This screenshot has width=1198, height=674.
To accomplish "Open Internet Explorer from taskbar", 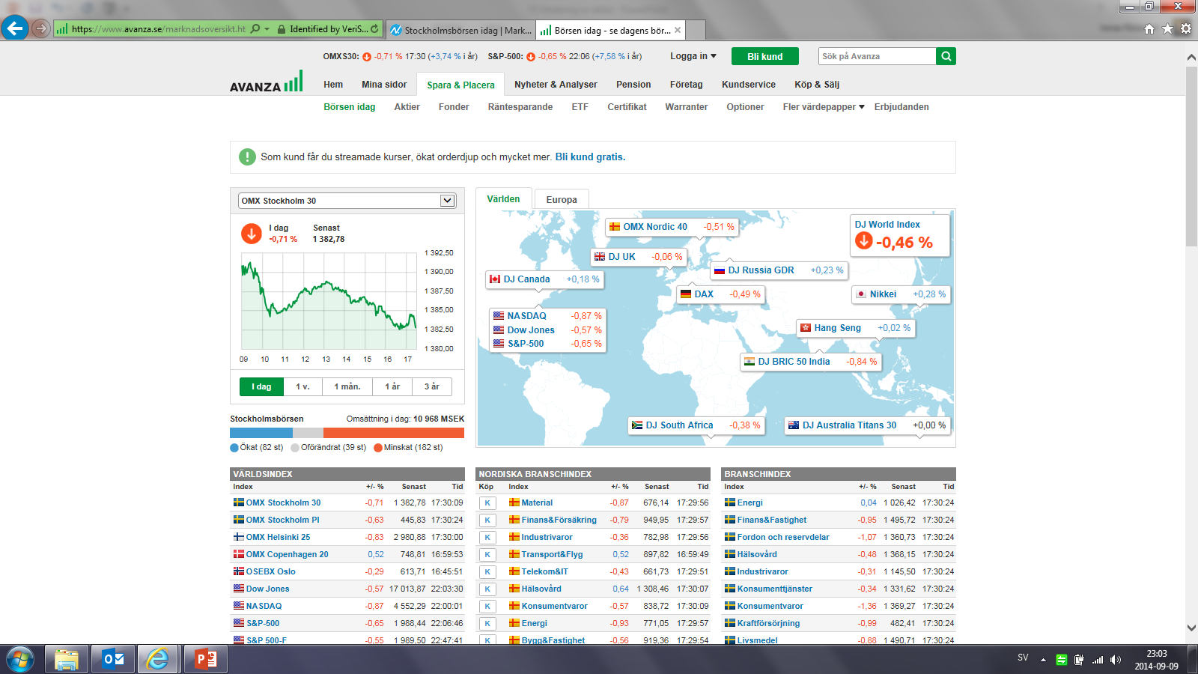I will click(x=158, y=660).
